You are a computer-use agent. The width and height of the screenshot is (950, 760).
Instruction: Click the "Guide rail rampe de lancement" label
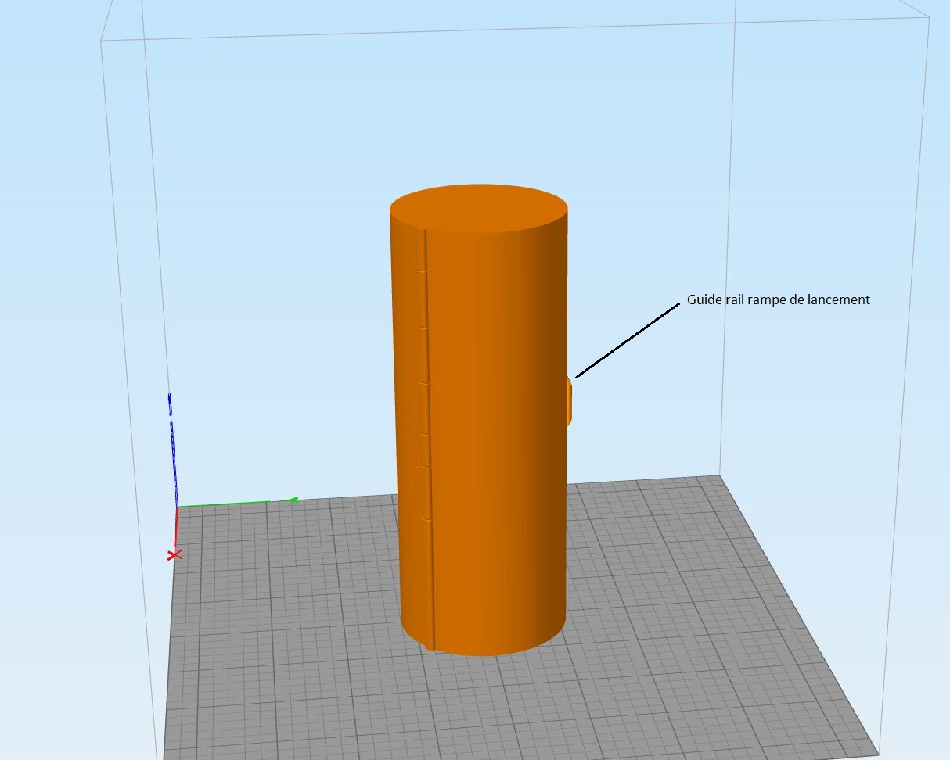[778, 299]
